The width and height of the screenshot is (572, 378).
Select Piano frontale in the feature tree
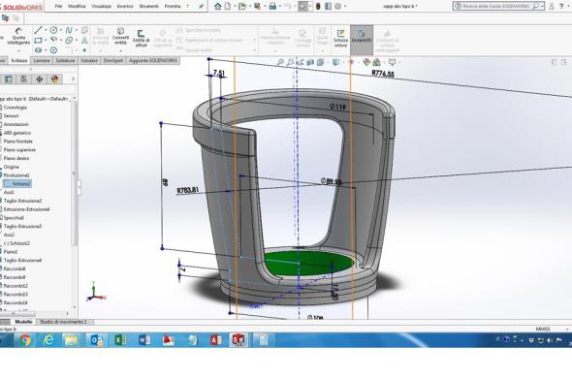[18, 142]
